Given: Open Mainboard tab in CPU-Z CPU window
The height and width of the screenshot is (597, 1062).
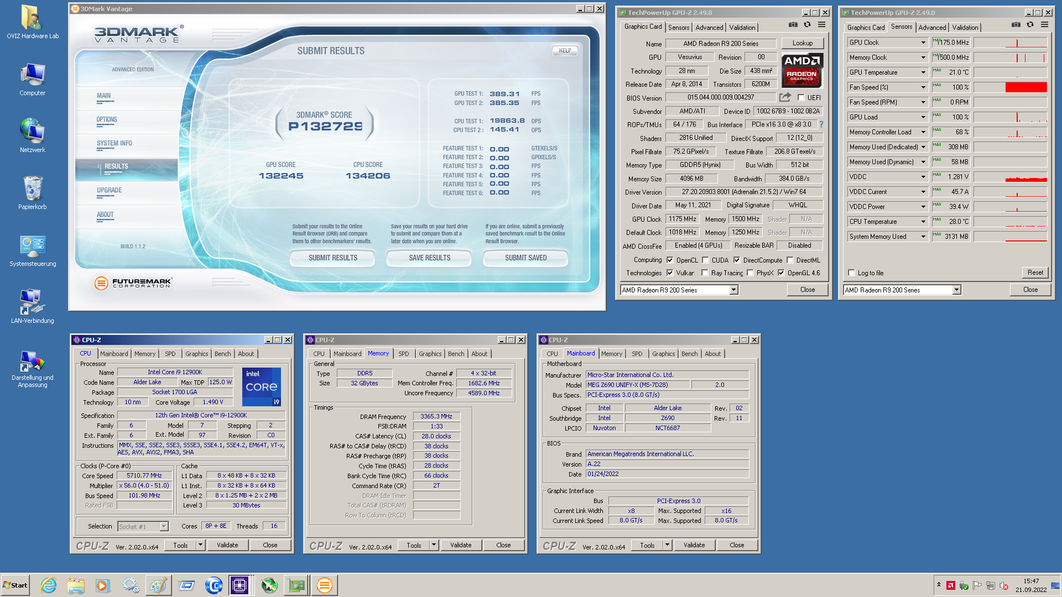Looking at the screenshot, I should pyautogui.click(x=114, y=354).
